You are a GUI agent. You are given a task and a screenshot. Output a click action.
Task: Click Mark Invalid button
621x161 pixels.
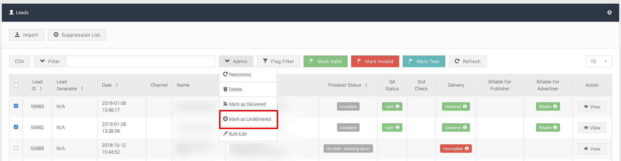pyautogui.click(x=375, y=61)
